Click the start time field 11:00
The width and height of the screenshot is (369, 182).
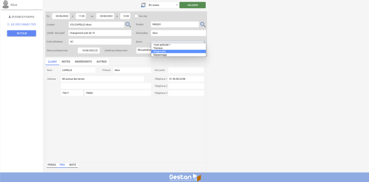[81, 16]
